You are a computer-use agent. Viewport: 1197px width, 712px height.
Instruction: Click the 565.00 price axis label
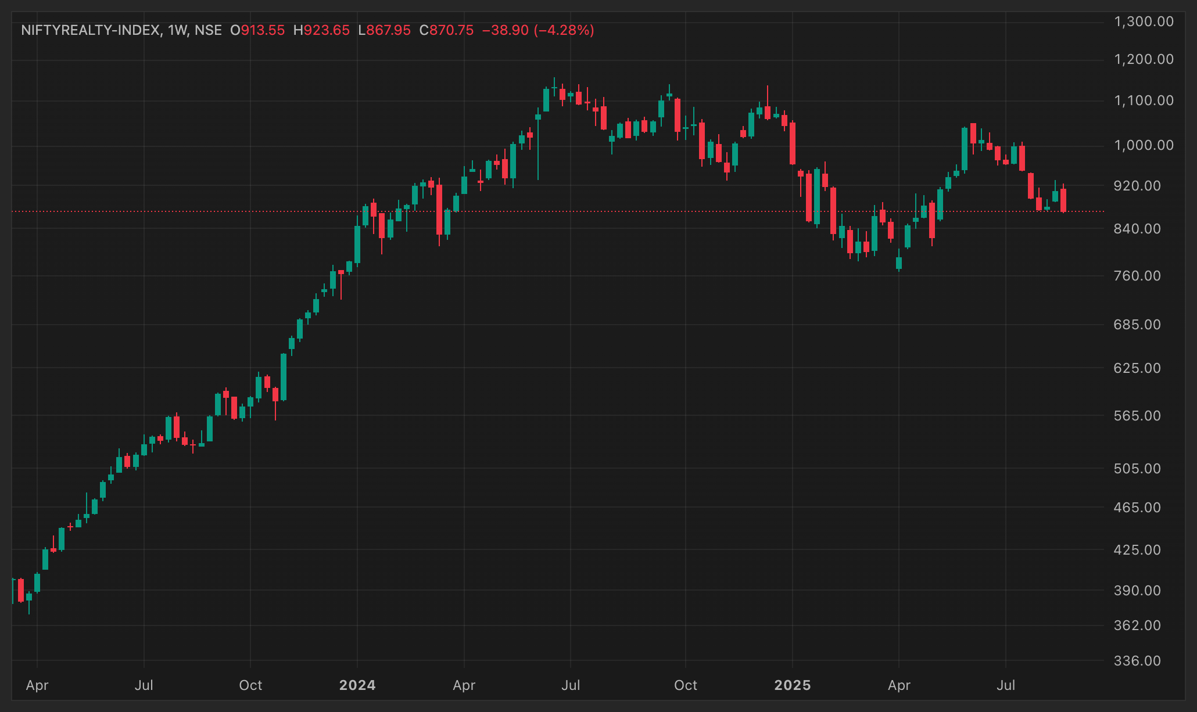pos(1137,416)
